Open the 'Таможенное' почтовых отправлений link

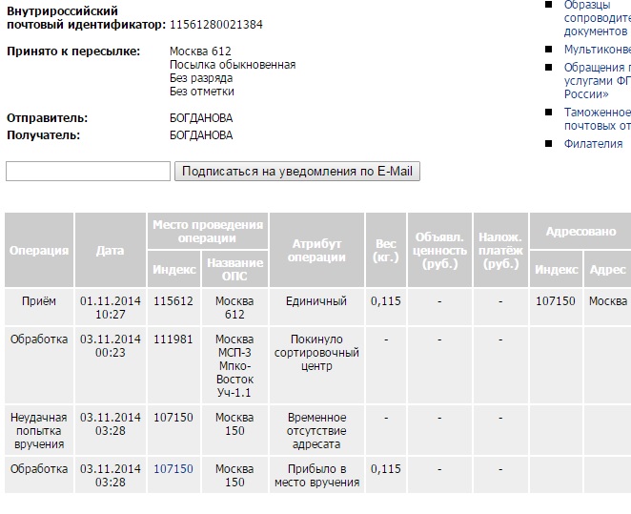[x=598, y=119]
